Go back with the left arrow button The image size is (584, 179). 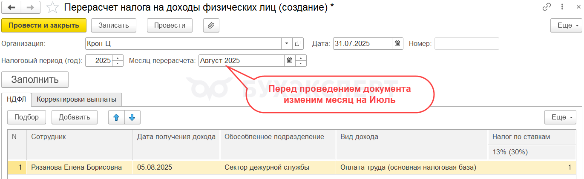pos(12,7)
